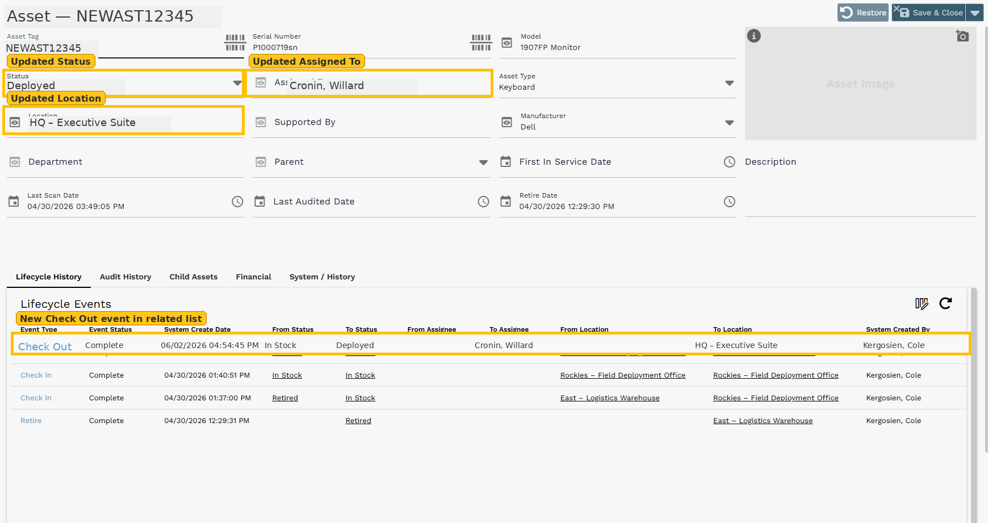988x523 pixels.
Task: Switch to the Lifecycle History tab
Action: [49, 277]
